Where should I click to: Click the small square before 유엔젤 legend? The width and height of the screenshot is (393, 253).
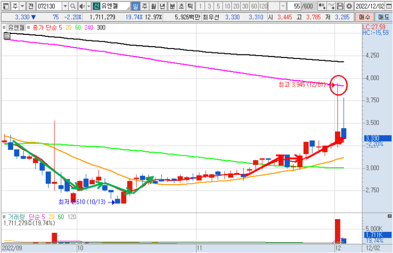point(4,28)
